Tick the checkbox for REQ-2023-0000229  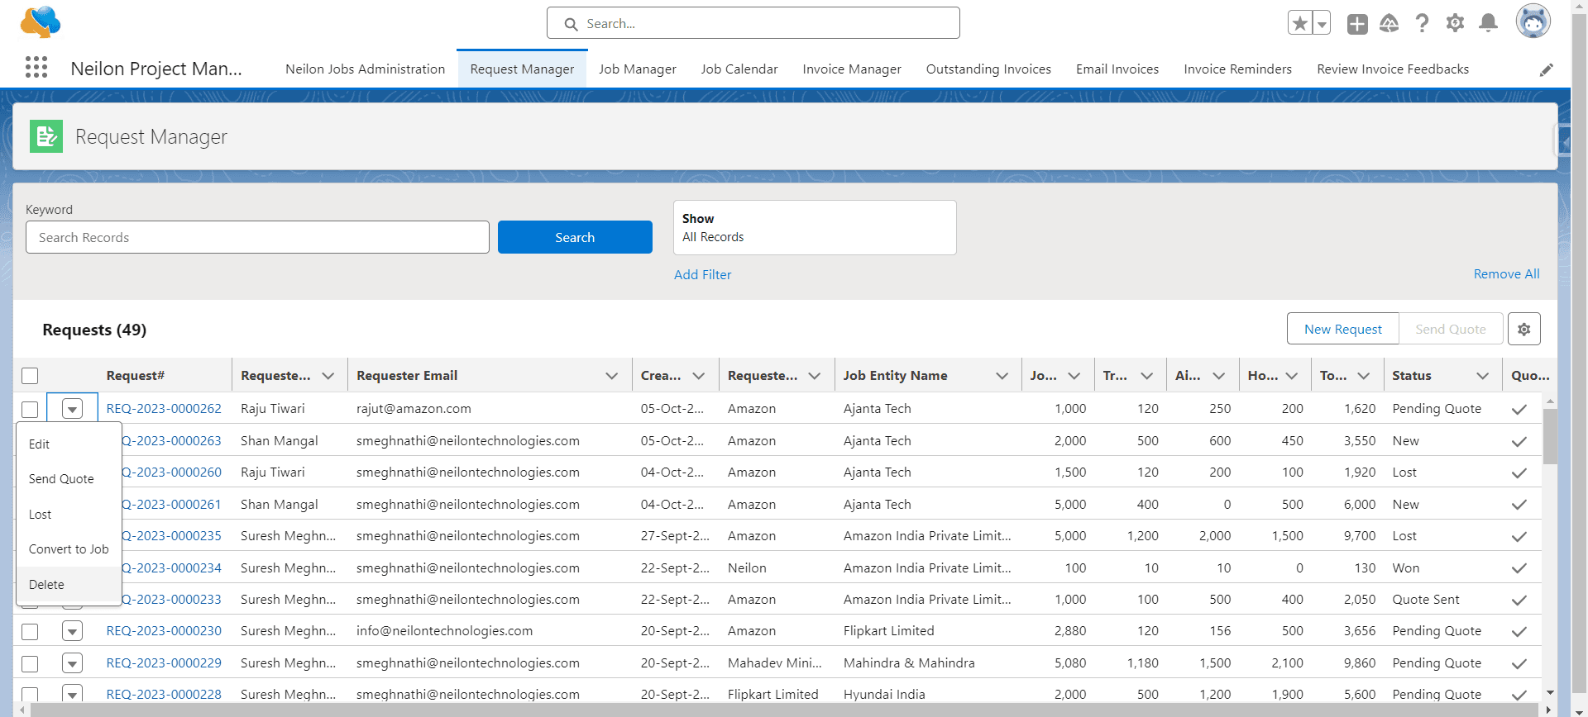coord(30,663)
